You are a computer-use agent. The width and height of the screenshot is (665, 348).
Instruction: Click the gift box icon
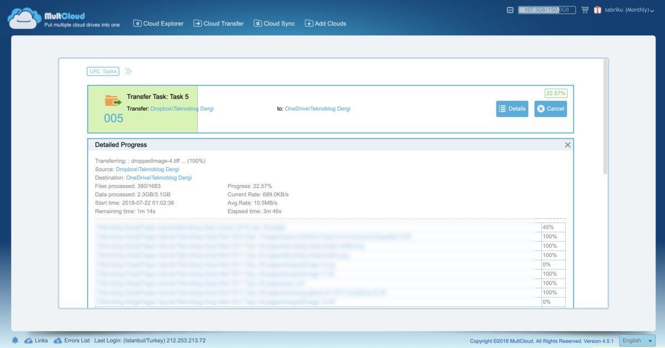(x=597, y=10)
